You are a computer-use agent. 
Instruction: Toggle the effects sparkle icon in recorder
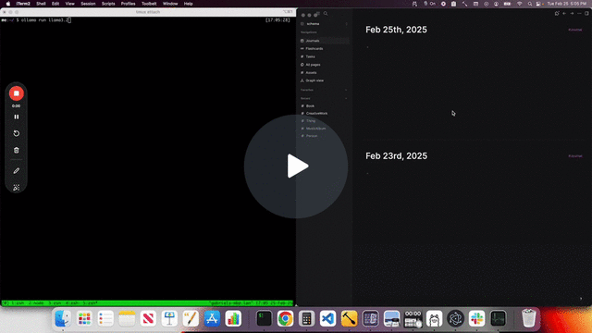coord(17,188)
